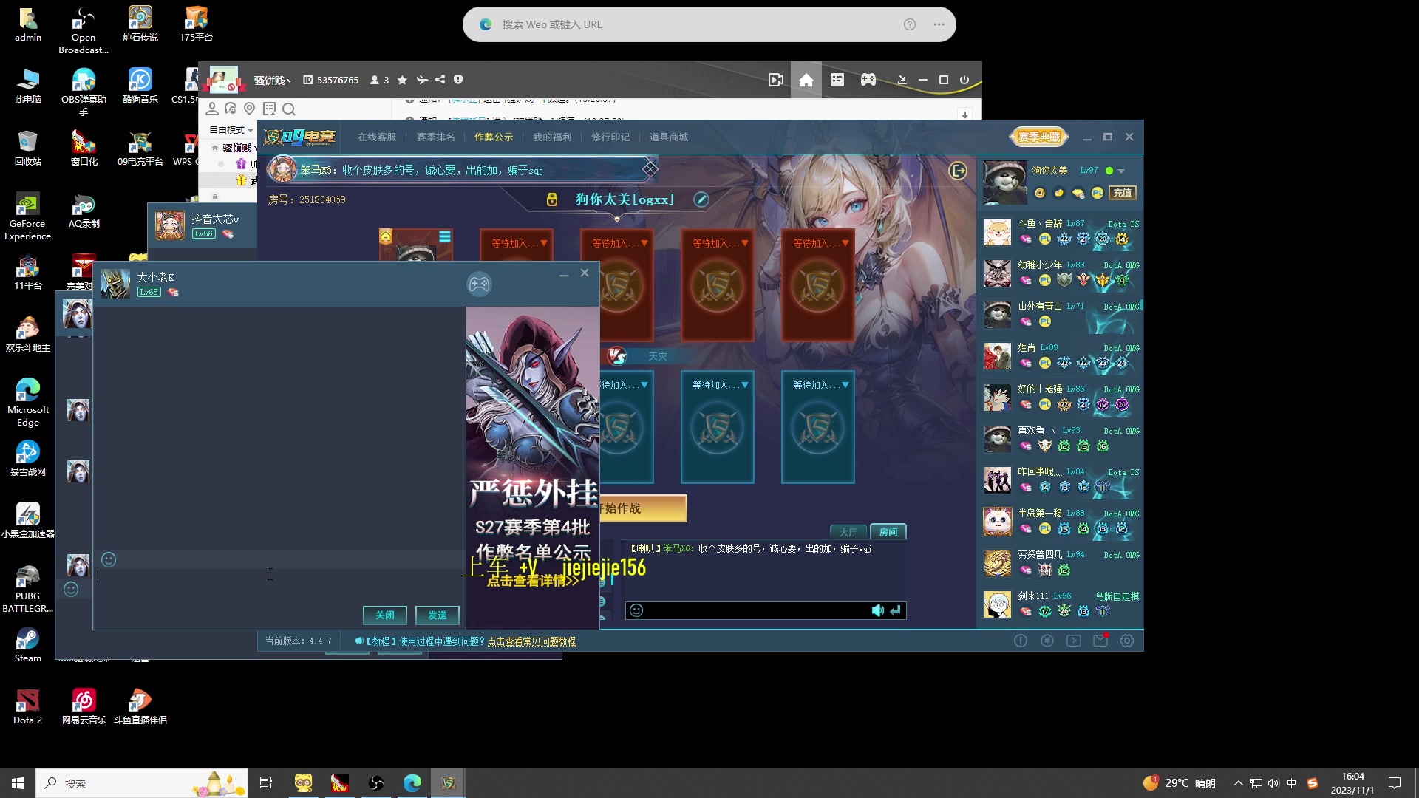Click the edit pencil icon beside room name

(701, 199)
